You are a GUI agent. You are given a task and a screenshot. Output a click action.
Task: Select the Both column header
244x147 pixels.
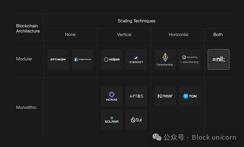[x=218, y=35]
